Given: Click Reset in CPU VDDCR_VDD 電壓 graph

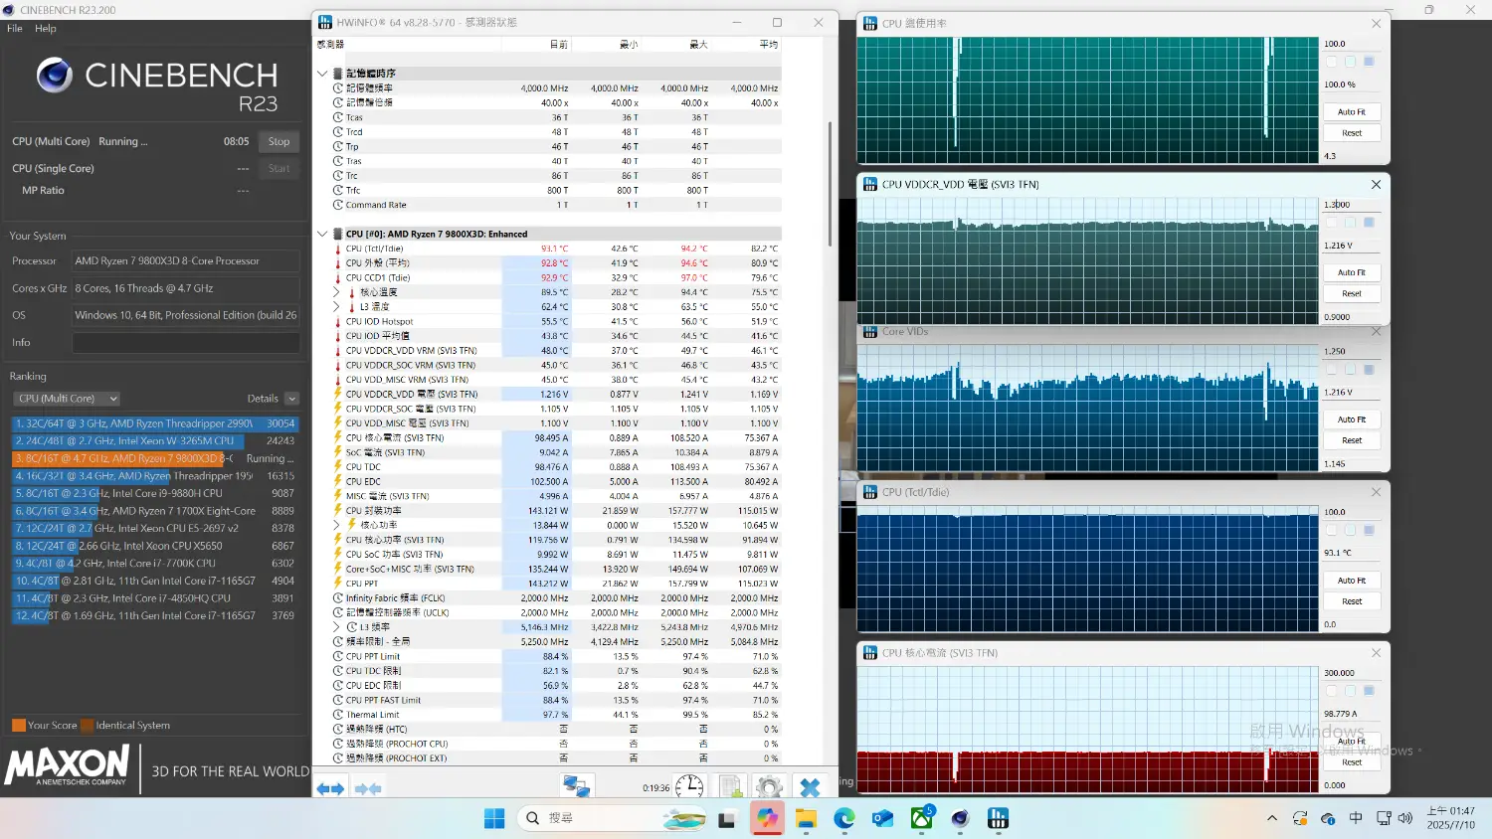Looking at the screenshot, I should click(1352, 294).
